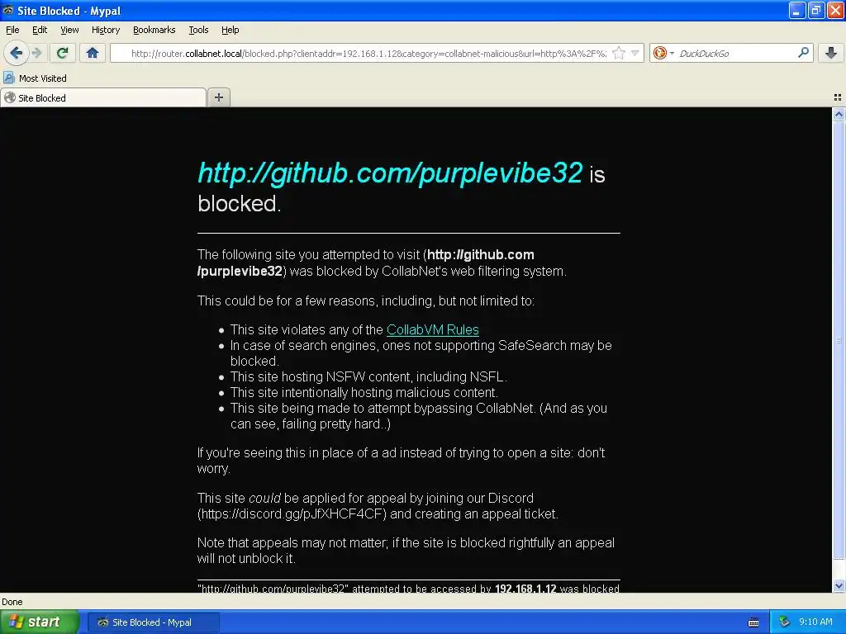Screen dimensions: 846x634
Task: Click the scrollbar down arrow
Action: [x=839, y=586]
